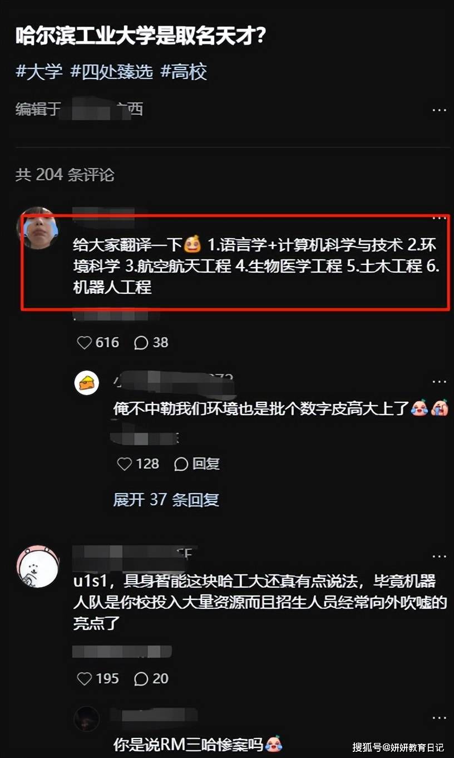Open three-dot menu on translation comment

440,218
